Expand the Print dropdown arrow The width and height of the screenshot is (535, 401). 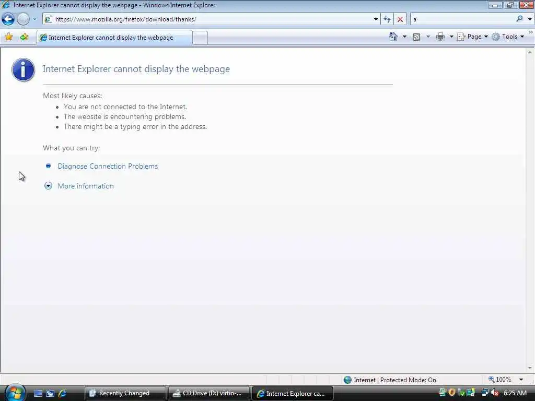pos(451,37)
